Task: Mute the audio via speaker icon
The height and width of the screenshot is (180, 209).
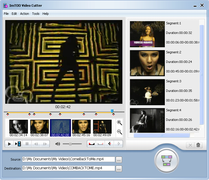Action: click(x=58, y=144)
